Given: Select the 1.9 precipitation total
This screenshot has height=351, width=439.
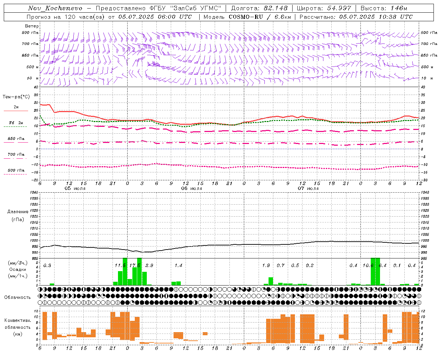Looking at the screenshot, I should 266,266.
